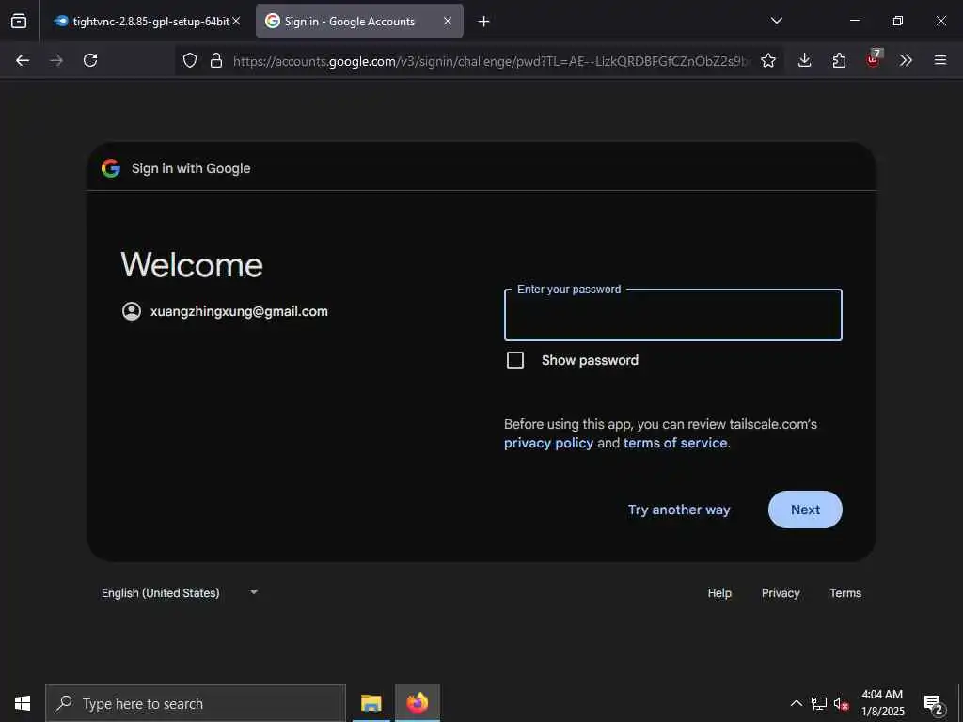Open the Firefox application menu
963x722 pixels.
(x=940, y=60)
